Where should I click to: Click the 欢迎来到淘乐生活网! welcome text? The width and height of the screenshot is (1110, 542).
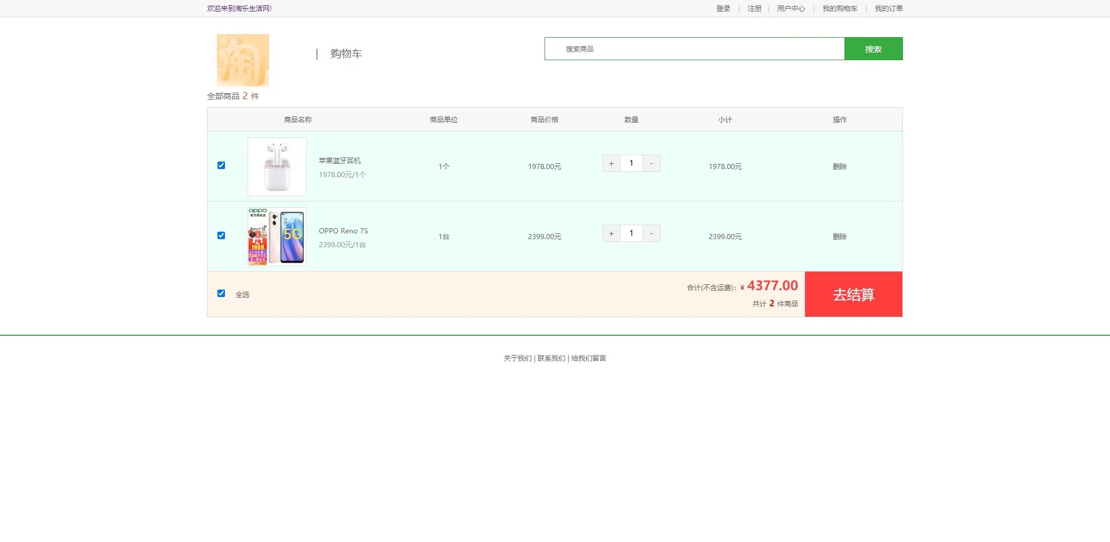tap(240, 9)
